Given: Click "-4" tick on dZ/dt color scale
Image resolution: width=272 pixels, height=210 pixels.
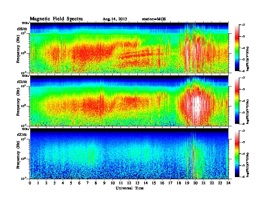Looking at the screenshot, I should [x=243, y=154].
